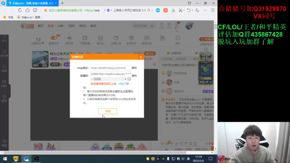Open the 白鲨xiubi 直播 bookmark
The height and width of the screenshot is (163, 290).
pos(29,17)
